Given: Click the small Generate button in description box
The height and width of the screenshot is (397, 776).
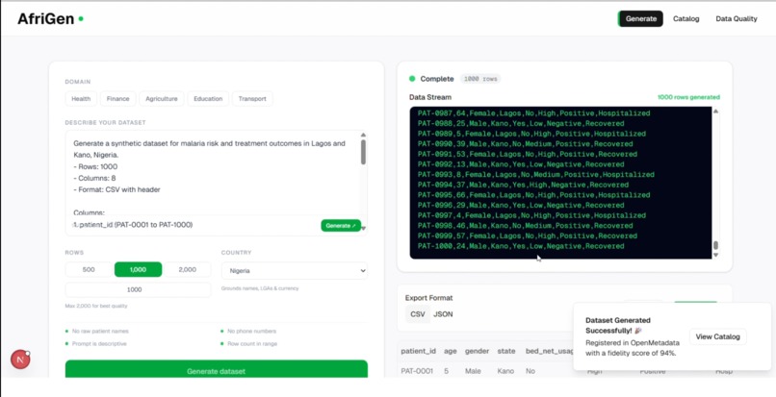Looking at the screenshot, I should point(341,226).
